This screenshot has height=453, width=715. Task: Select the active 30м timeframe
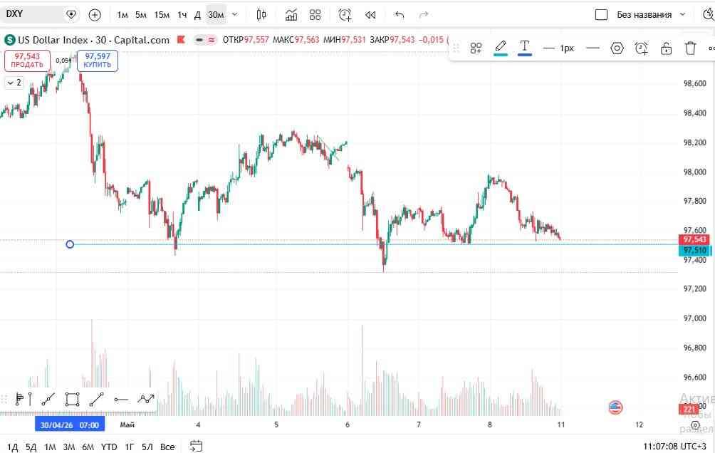click(216, 14)
